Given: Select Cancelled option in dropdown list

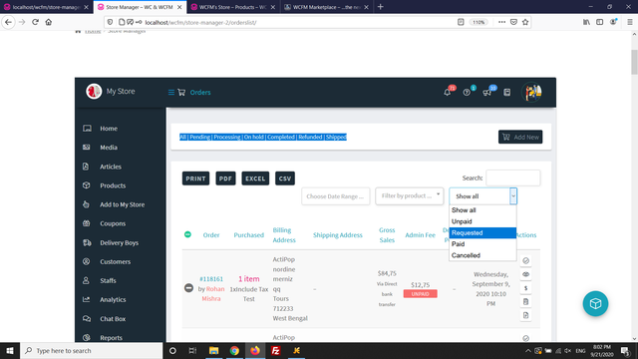Looking at the screenshot, I should (x=482, y=255).
